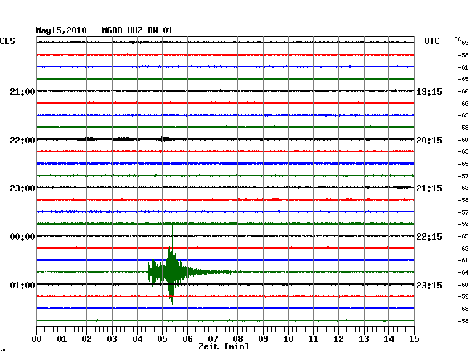This screenshot has height=358, width=472.
Task: Click the 01:00 local time label
Action: (23, 285)
